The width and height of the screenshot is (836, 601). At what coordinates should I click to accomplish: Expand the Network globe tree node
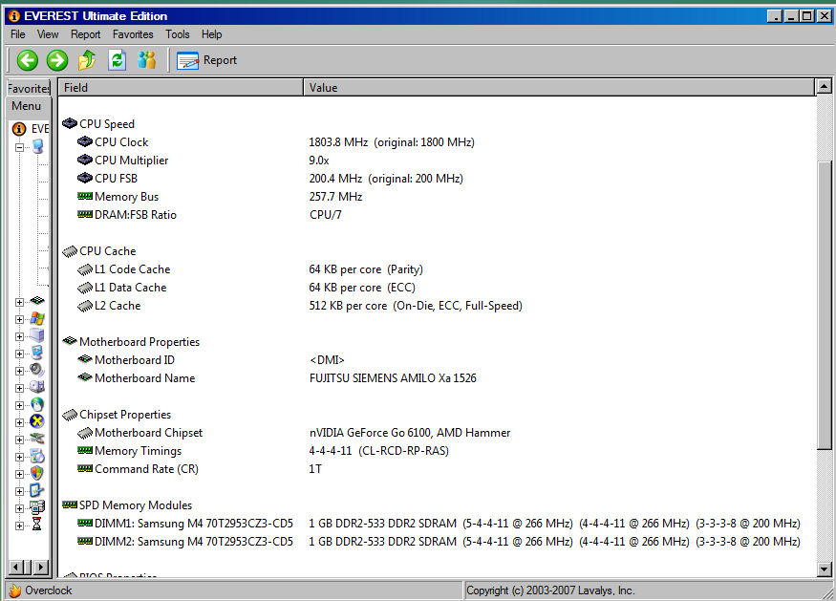point(19,405)
